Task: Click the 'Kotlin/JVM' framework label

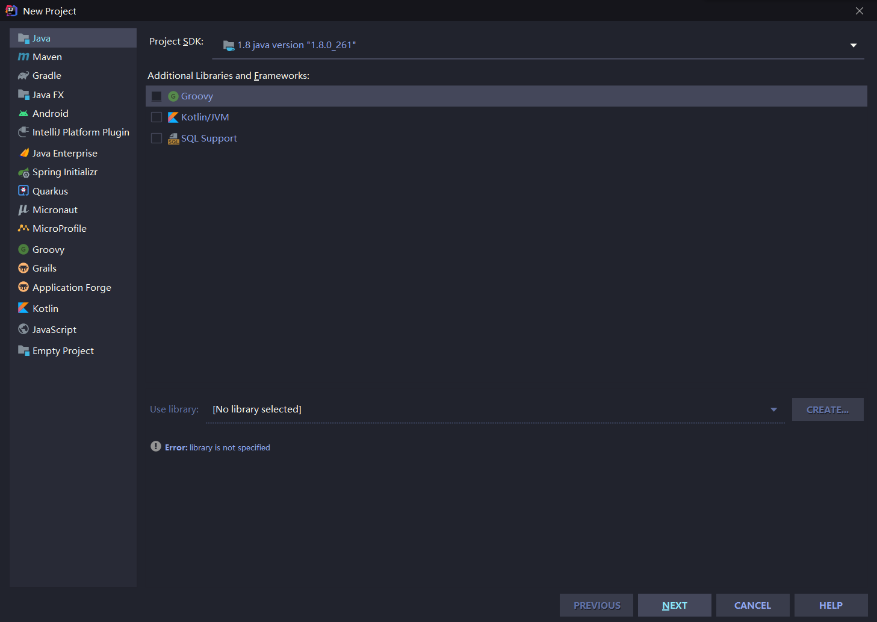Action: (x=205, y=117)
